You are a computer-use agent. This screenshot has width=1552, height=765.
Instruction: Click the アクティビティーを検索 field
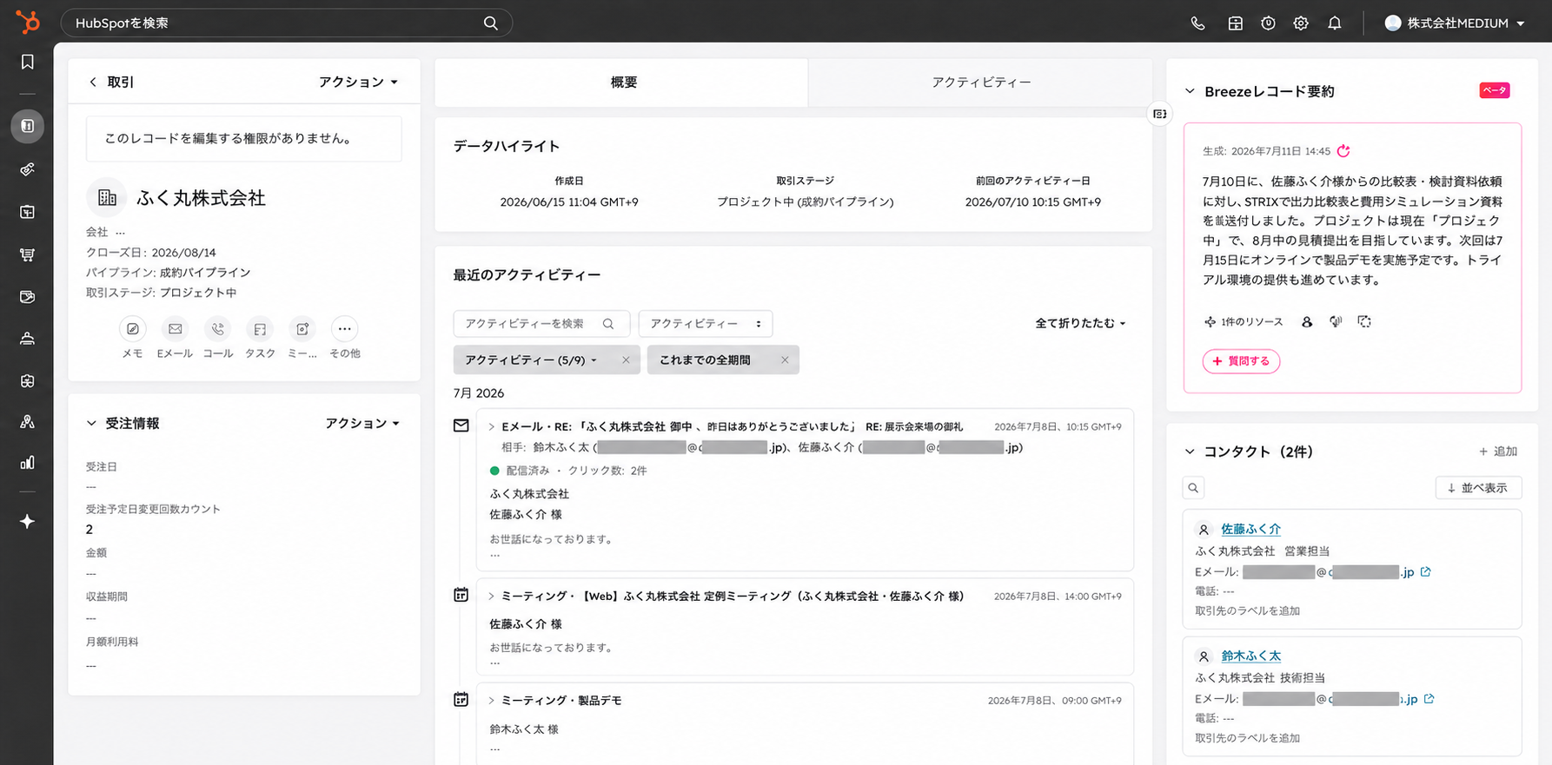tap(541, 324)
